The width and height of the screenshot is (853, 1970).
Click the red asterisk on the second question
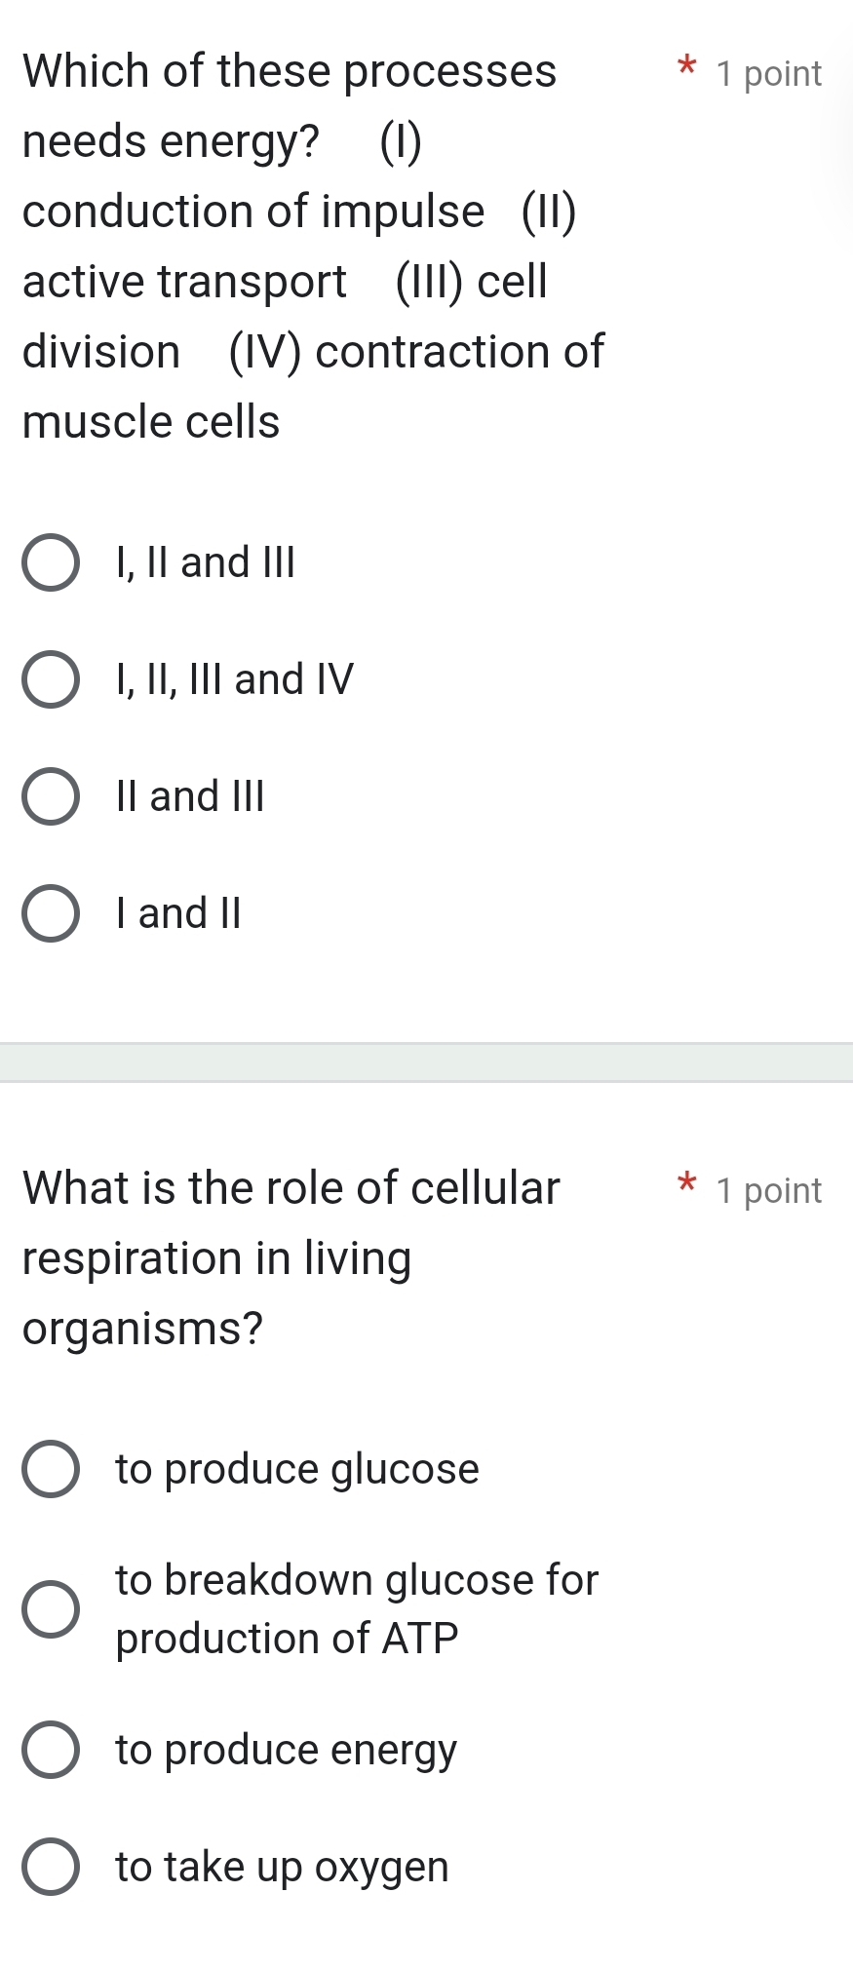click(686, 1184)
